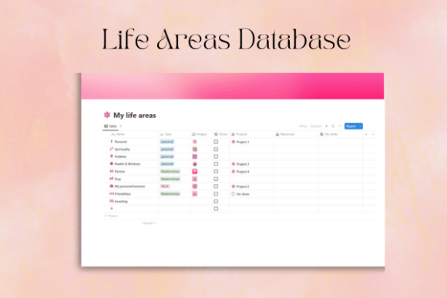This screenshot has width=447, height=298.
Task: Open the three-dot menu next to search
Action: [340, 126]
